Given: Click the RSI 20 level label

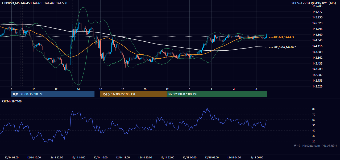Looking at the screenshot, I should pos(314,141).
